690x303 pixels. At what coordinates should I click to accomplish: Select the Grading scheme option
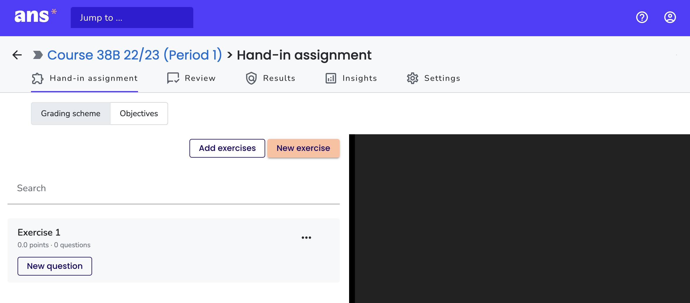[x=70, y=114]
